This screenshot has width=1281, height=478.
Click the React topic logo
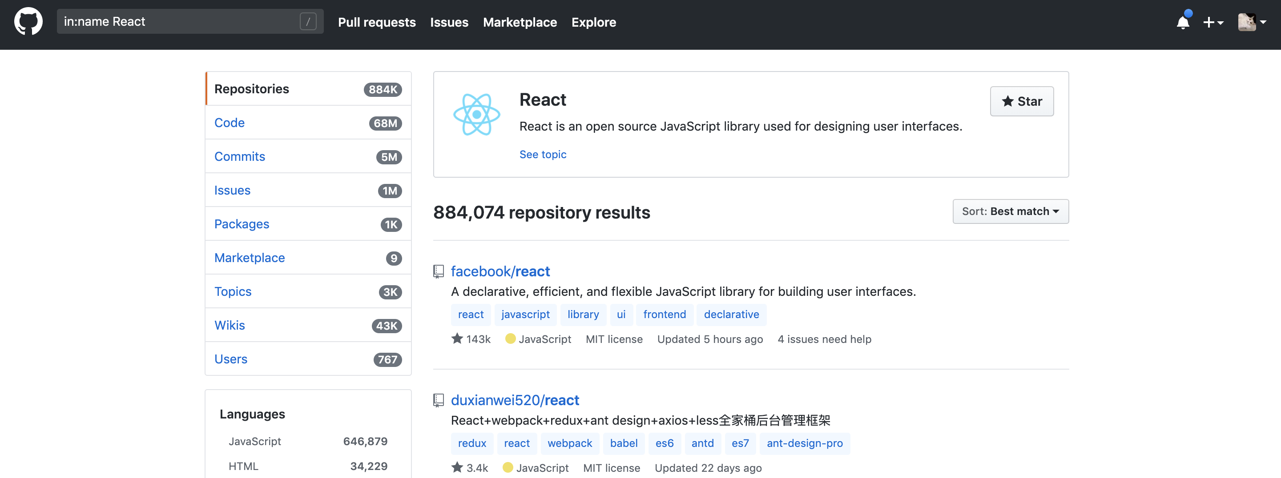(476, 114)
